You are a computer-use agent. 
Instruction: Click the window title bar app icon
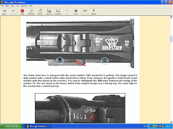click(x=2, y=2)
